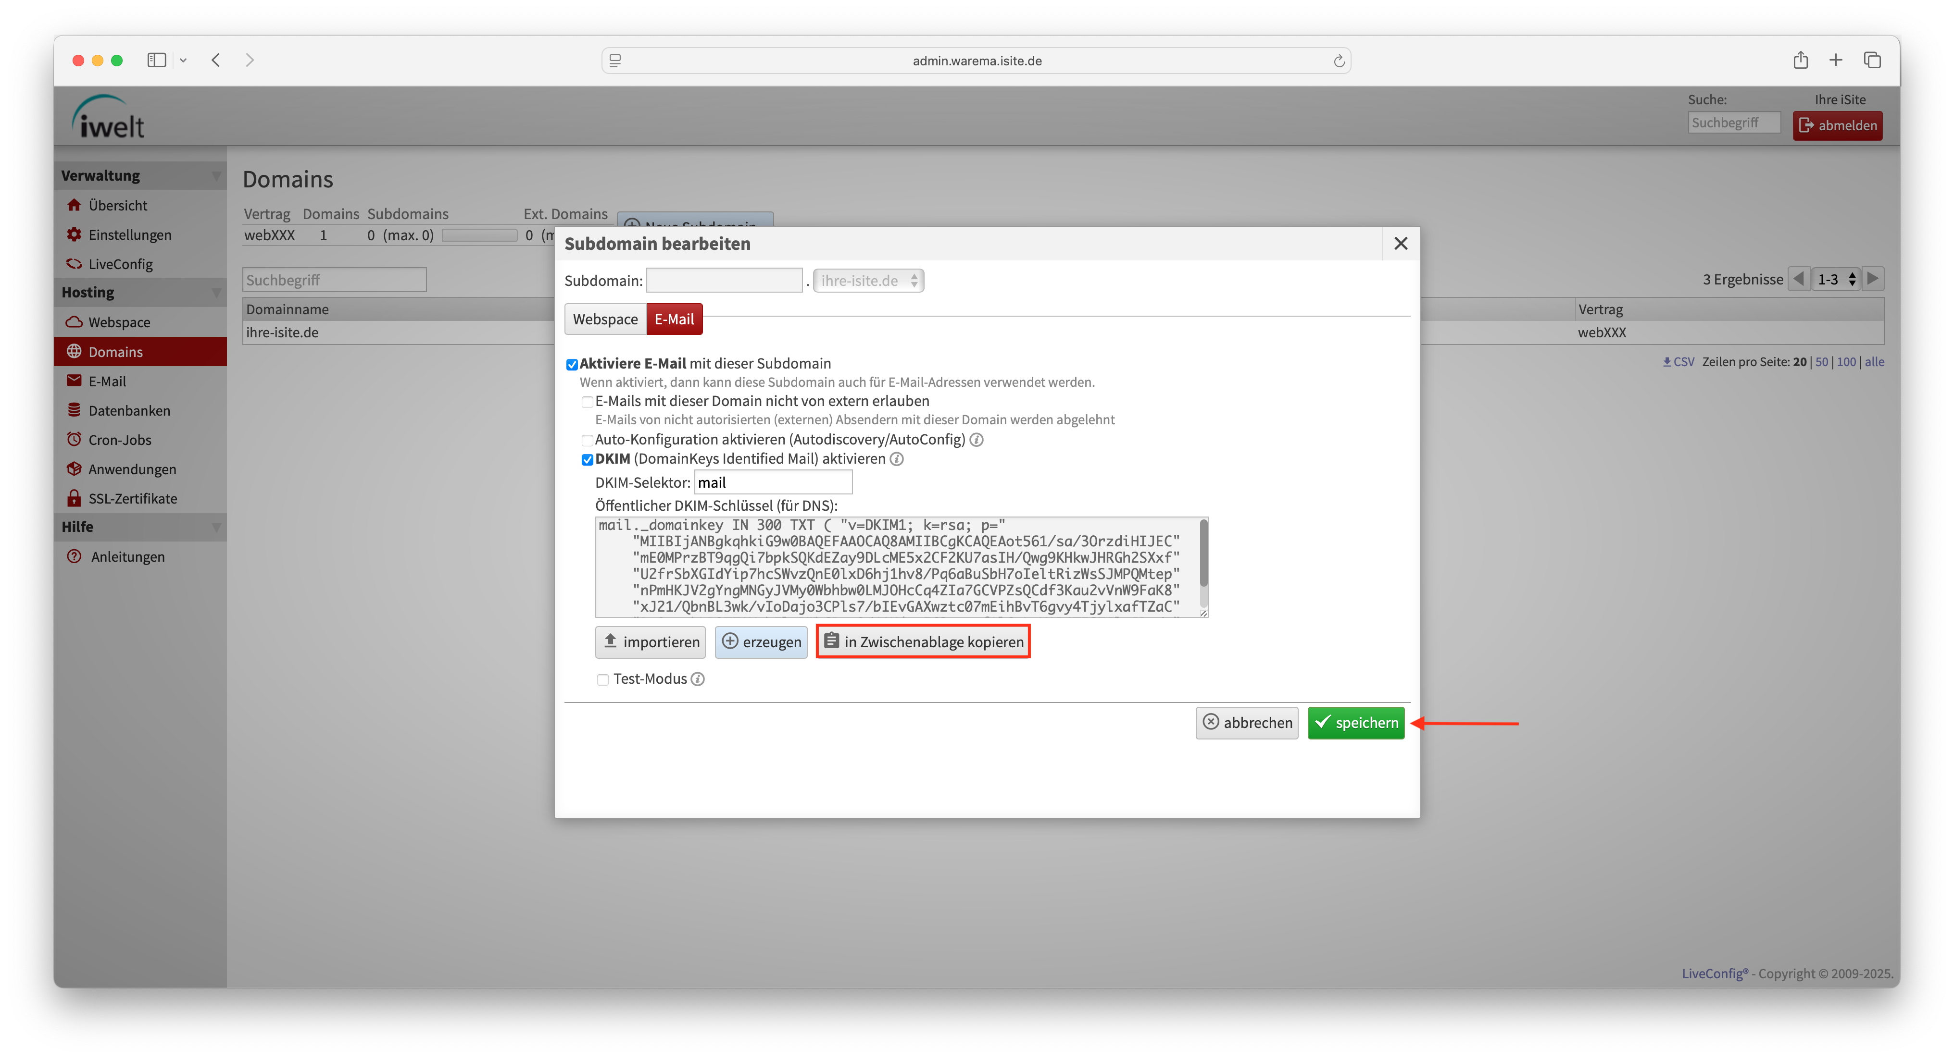Reload the page with the refresh icon
Image resolution: width=1954 pixels, height=1059 pixels.
[1339, 61]
